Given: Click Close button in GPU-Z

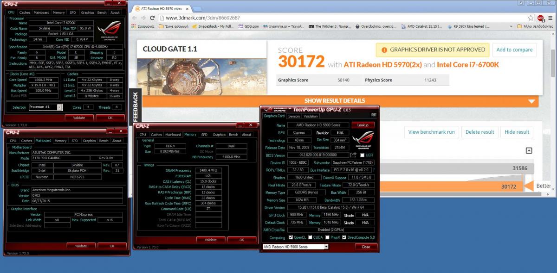Looking at the screenshot, I should point(366,247).
